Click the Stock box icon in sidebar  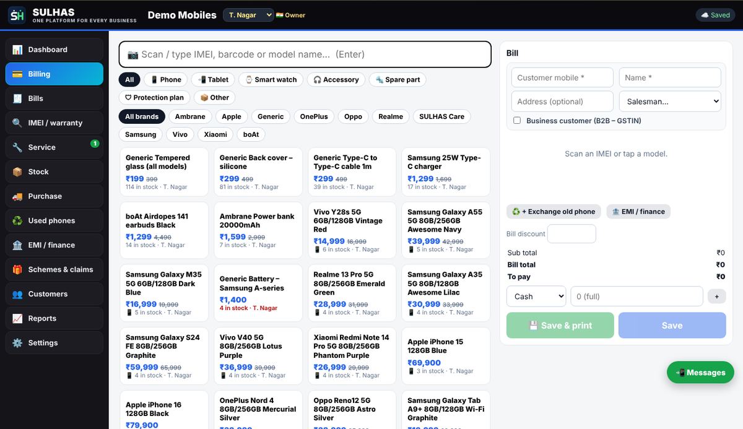point(17,171)
